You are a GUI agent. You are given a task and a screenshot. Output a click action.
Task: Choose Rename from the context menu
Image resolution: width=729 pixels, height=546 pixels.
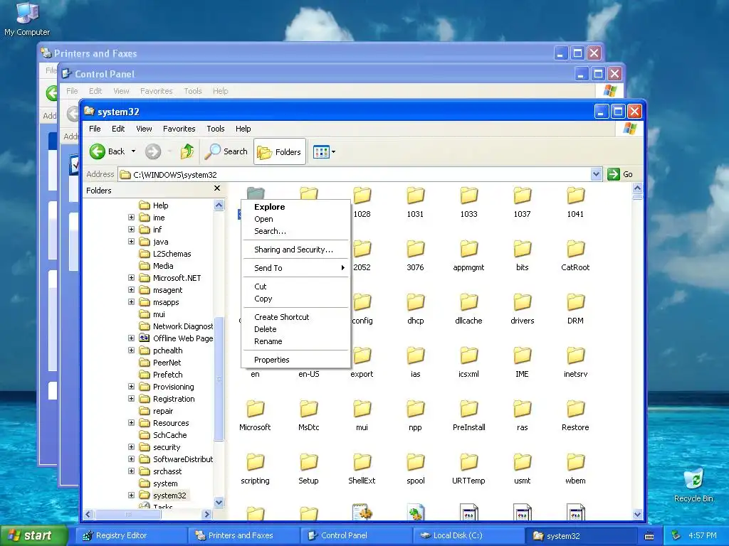295,341
